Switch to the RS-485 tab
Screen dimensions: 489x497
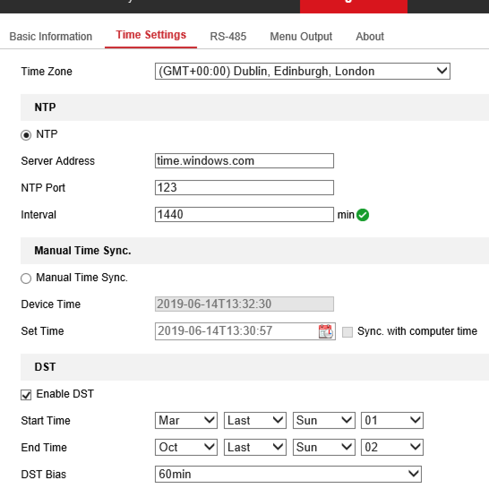point(228,37)
